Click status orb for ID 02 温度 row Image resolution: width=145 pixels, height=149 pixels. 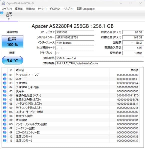[5, 79]
